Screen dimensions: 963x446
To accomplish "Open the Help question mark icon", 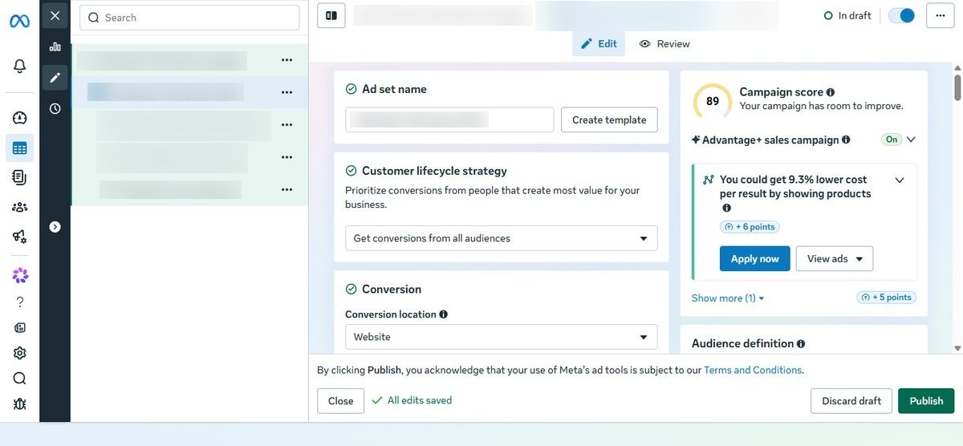I will pos(20,302).
